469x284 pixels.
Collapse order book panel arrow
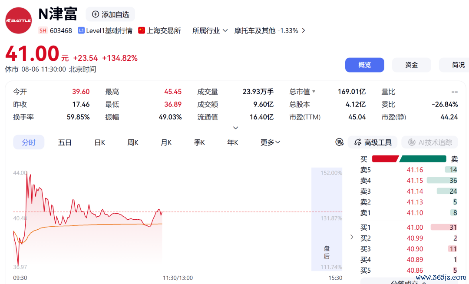click(x=352, y=237)
